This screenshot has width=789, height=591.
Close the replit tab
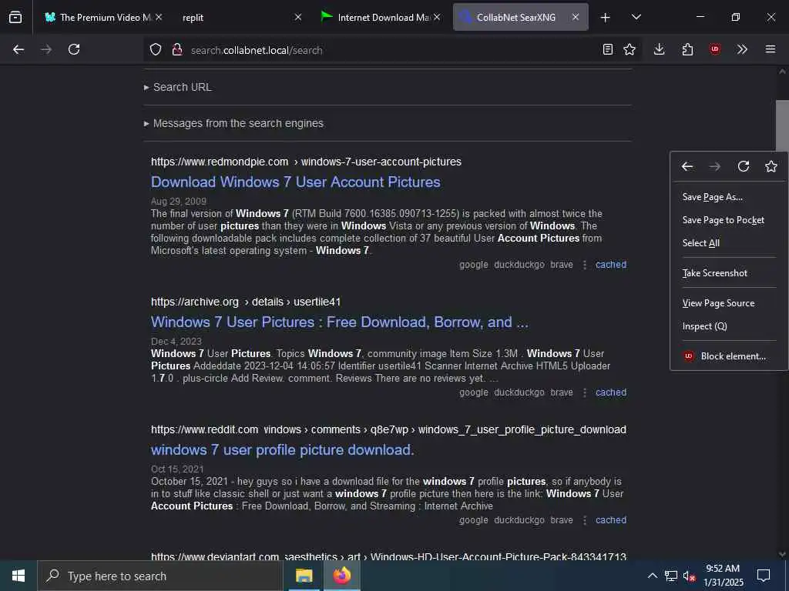(298, 17)
